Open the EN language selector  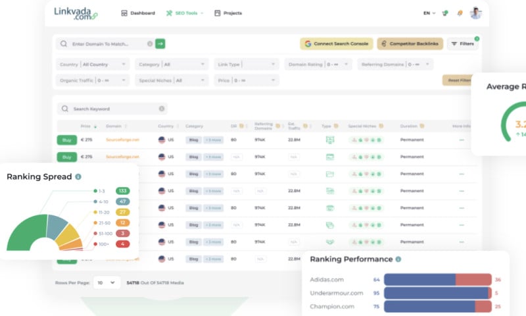(429, 13)
